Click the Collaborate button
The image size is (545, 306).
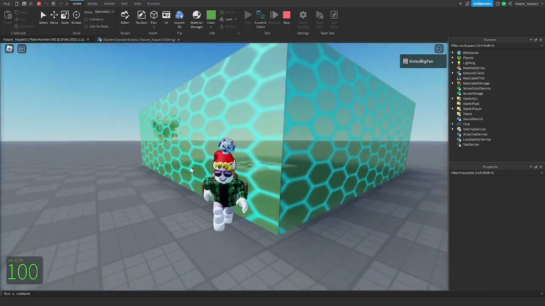point(482,4)
